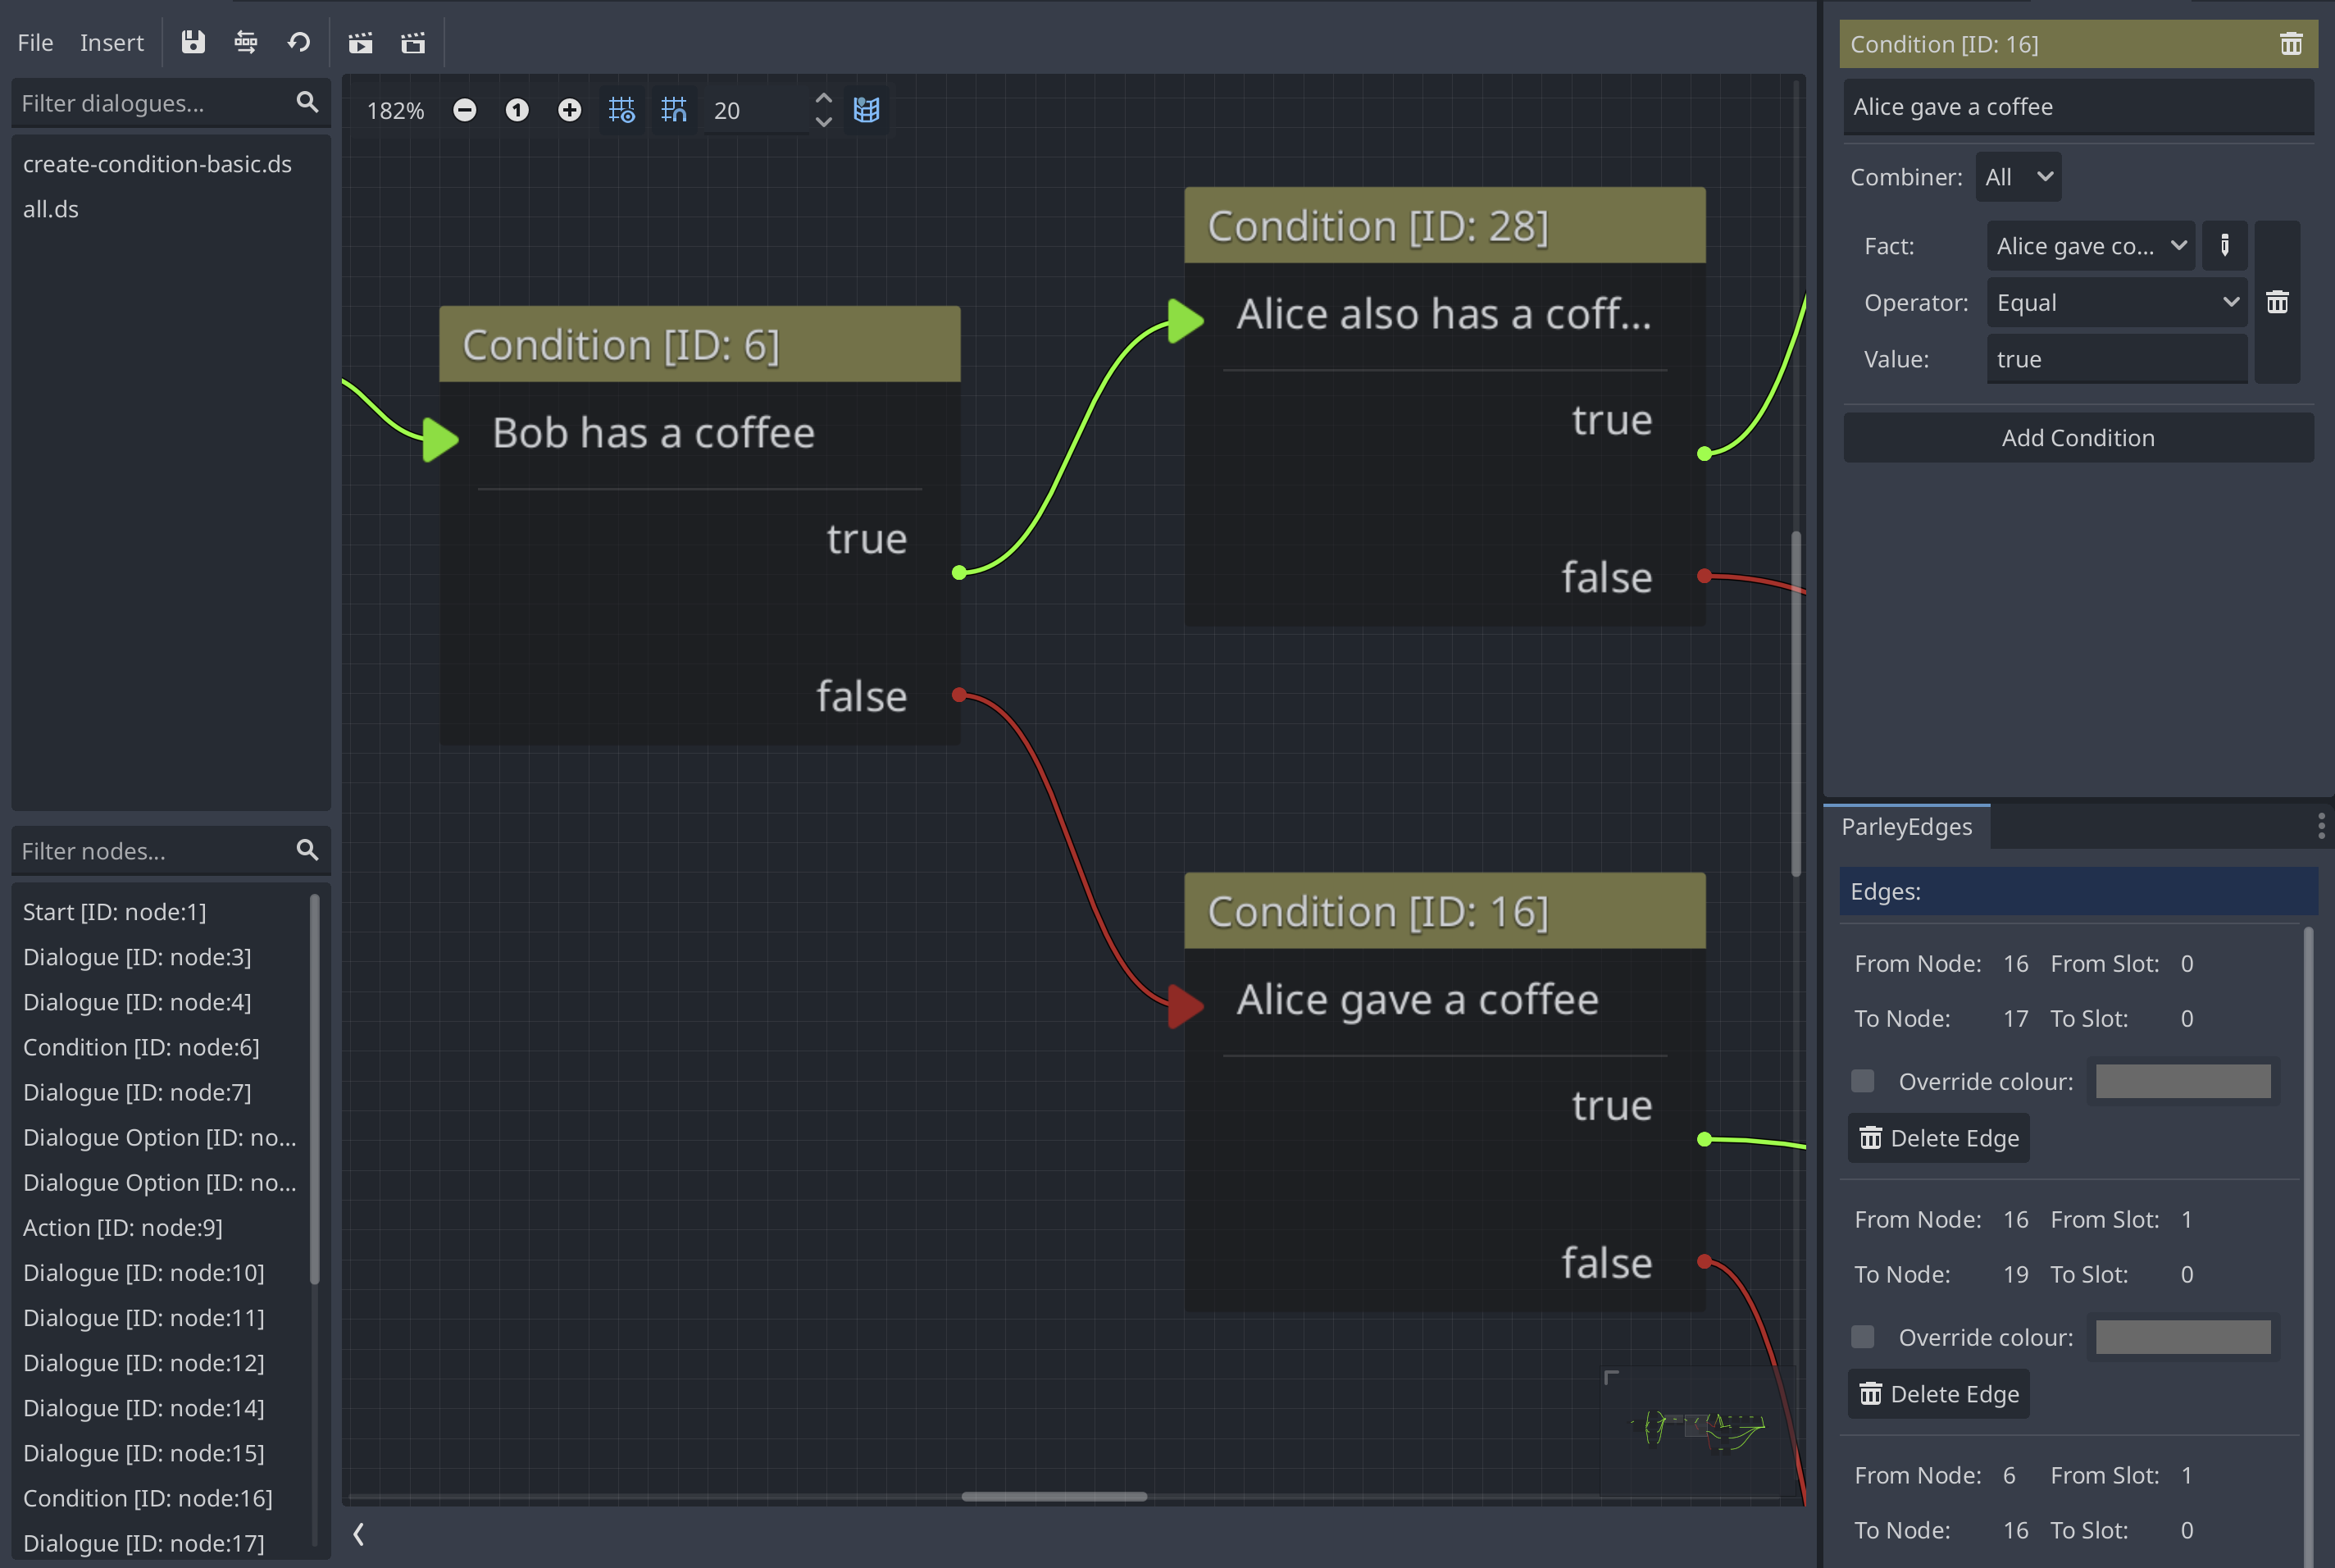Open the graph minimap icon
Viewport: 2335px width, 1568px height.
pos(866,110)
